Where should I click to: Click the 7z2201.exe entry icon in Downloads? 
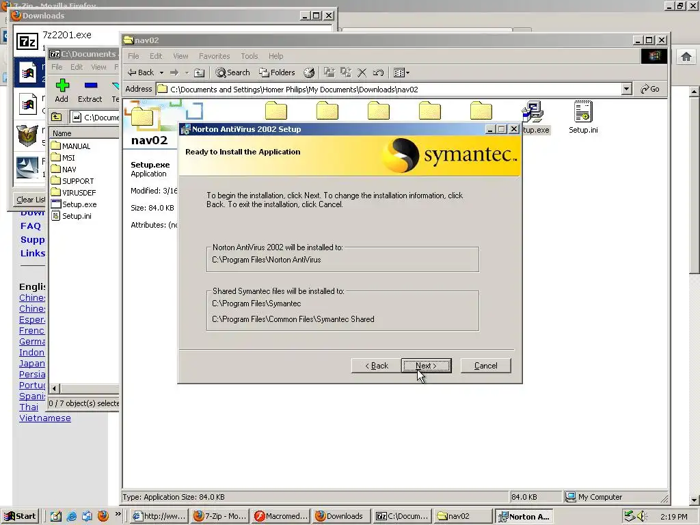point(27,42)
